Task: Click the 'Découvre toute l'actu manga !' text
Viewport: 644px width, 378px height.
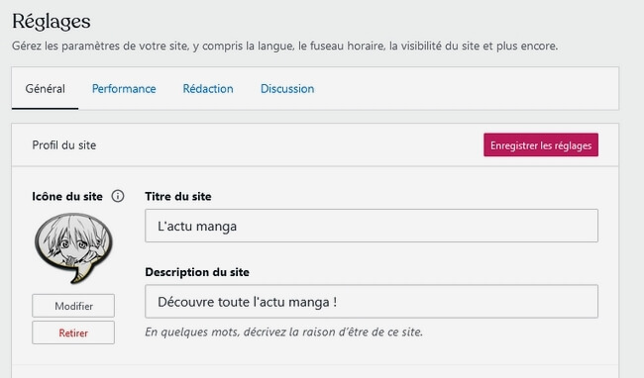Action: tap(248, 302)
